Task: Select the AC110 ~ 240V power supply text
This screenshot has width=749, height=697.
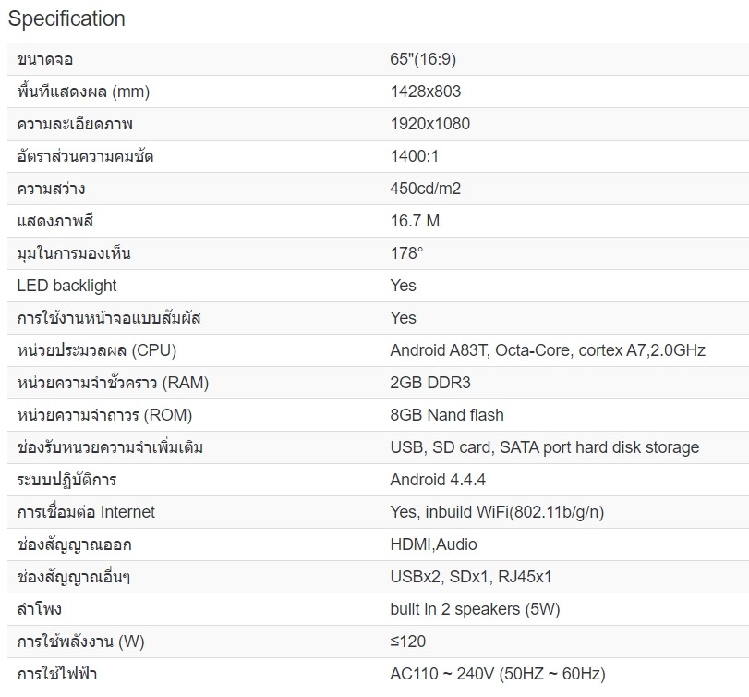Action: point(498,674)
